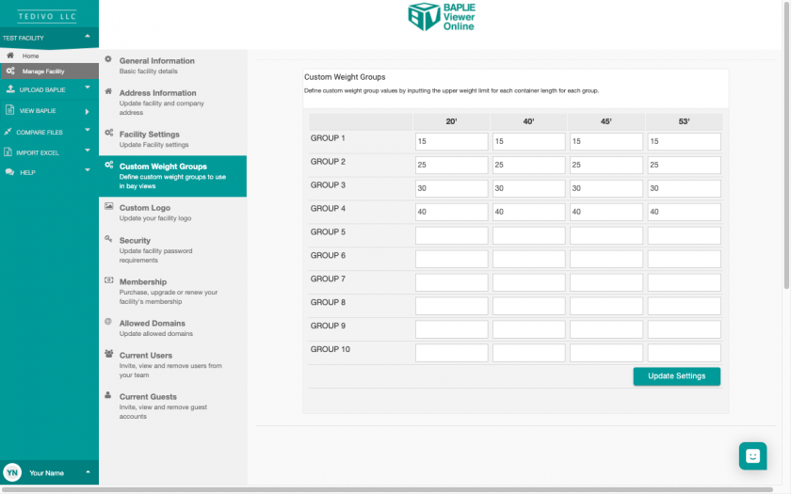Click the Home house icon in sidebar
Image resolution: width=791 pixels, height=494 pixels.
10,56
